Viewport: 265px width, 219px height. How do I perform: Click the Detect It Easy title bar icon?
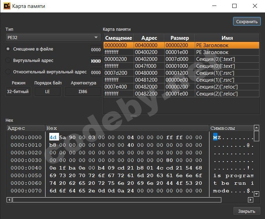click(6, 6)
